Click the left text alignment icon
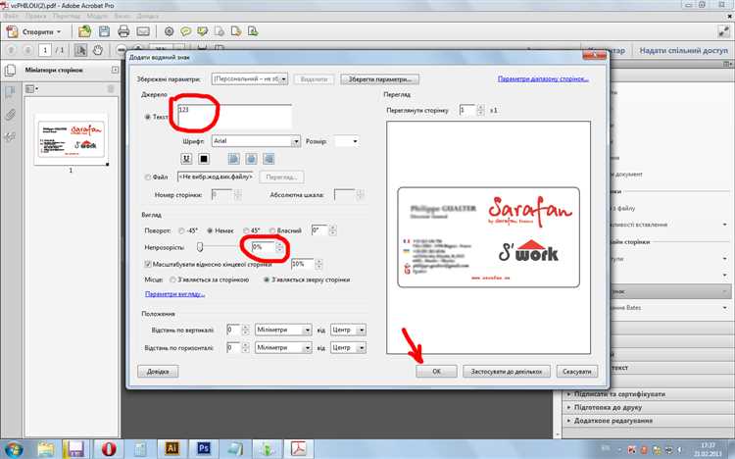 (234, 158)
